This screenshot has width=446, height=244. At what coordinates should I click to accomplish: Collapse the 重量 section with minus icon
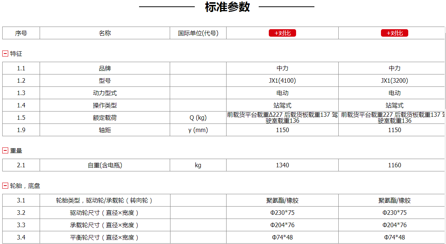[5, 150]
